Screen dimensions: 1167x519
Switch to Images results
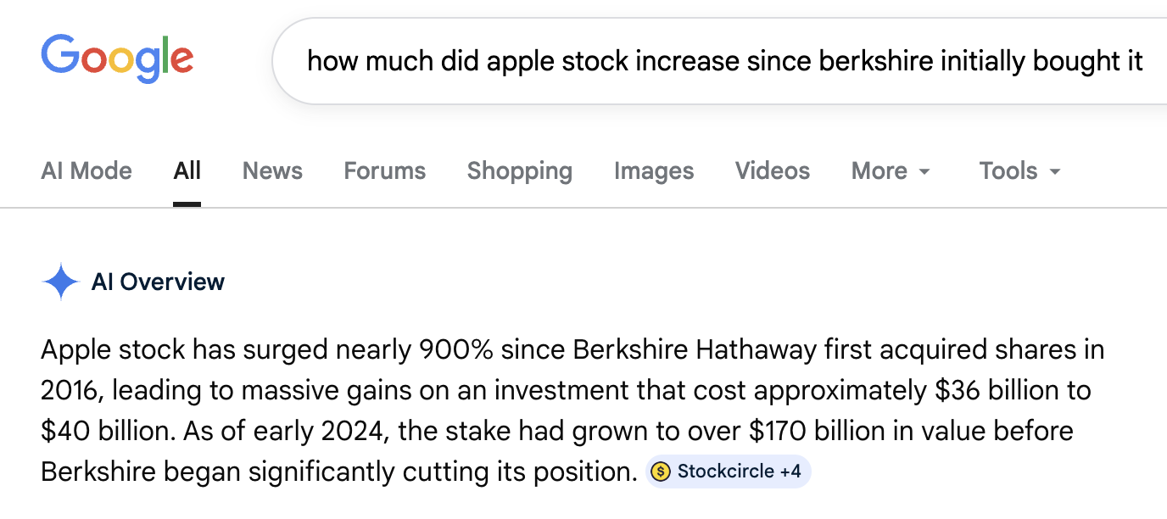654,171
